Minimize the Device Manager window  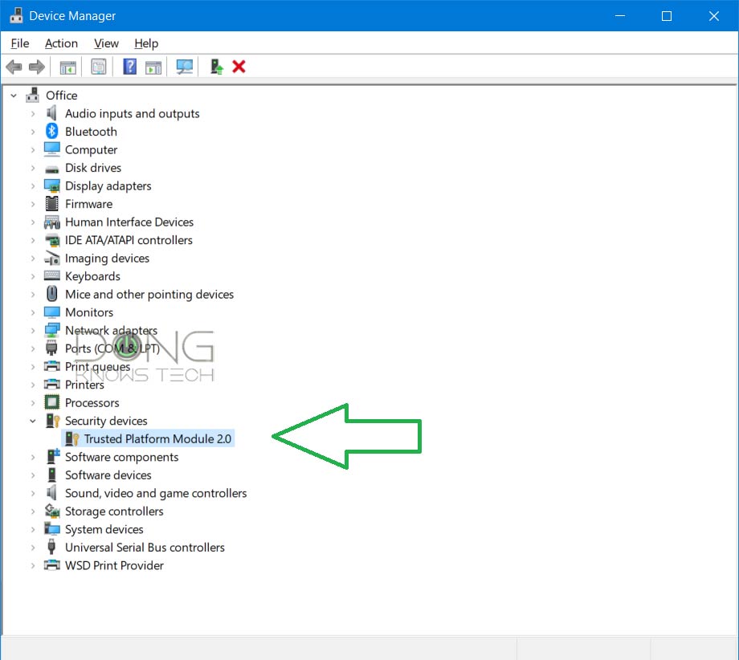point(620,16)
